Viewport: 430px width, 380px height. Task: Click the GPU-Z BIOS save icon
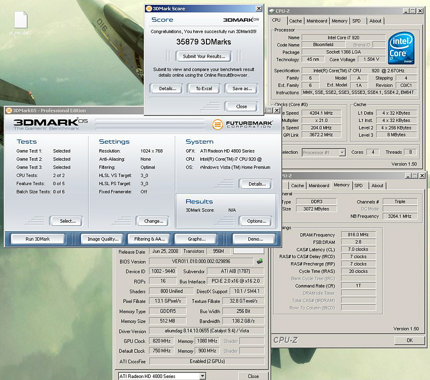click(x=260, y=261)
